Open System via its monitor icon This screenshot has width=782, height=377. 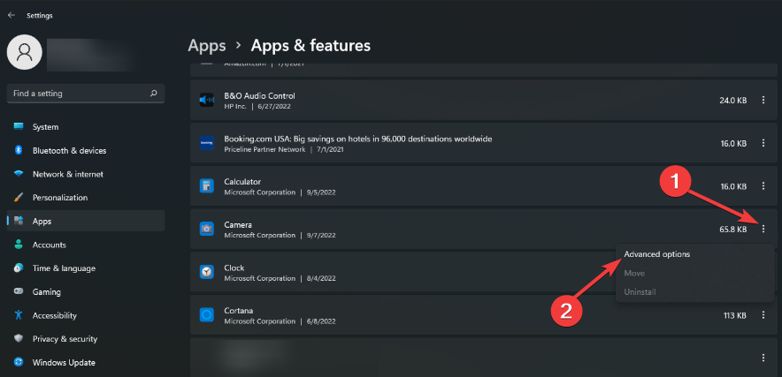(19, 126)
